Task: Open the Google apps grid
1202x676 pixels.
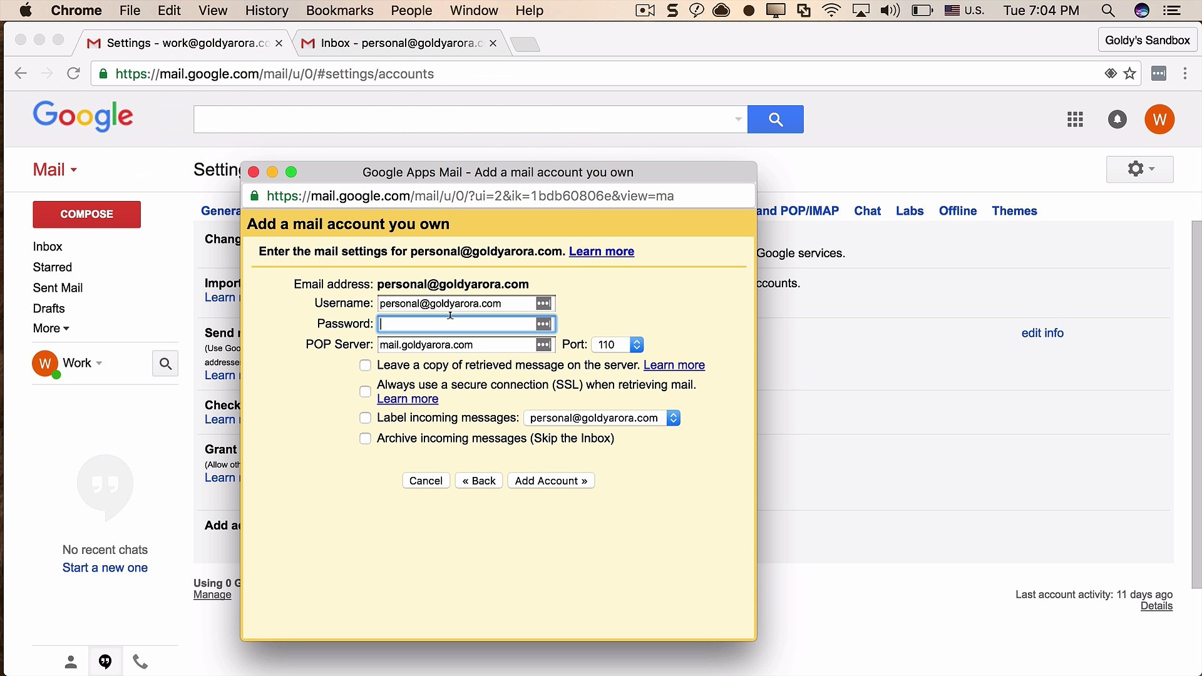Action: click(x=1074, y=119)
